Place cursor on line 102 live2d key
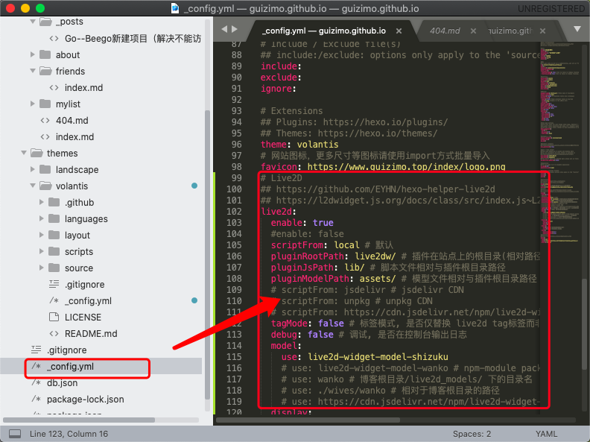 [276, 211]
